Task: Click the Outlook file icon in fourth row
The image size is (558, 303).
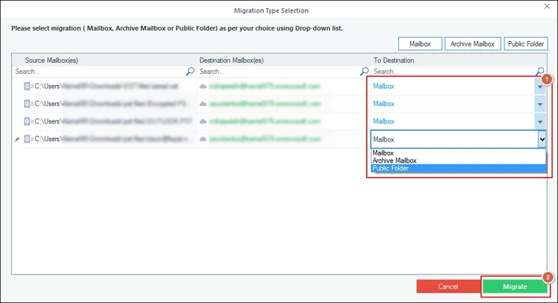Action: (x=27, y=139)
